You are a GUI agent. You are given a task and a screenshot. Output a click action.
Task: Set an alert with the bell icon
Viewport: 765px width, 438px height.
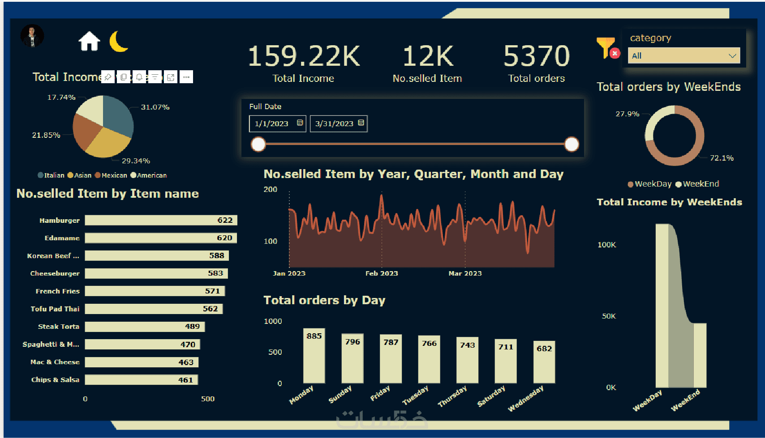(x=139, y=77)
